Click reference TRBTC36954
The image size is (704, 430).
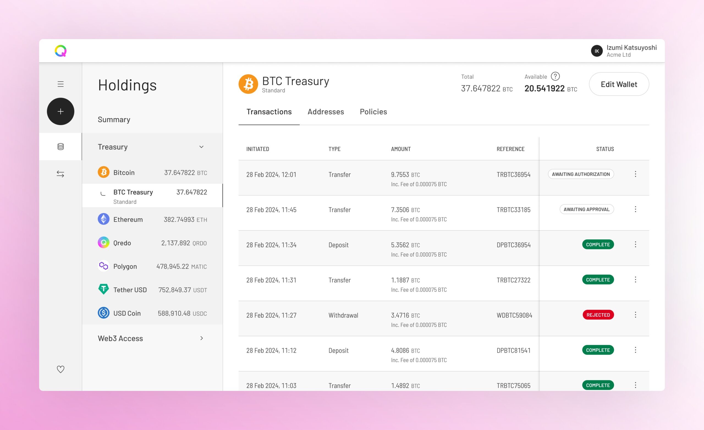(513, 175)
